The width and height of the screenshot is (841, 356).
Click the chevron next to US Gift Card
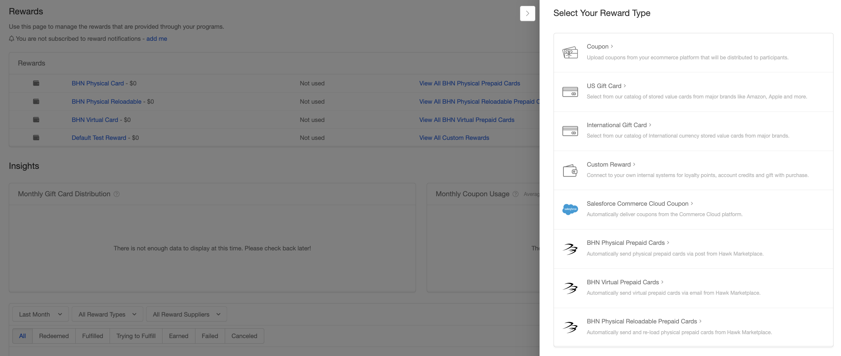coord(624,86)
